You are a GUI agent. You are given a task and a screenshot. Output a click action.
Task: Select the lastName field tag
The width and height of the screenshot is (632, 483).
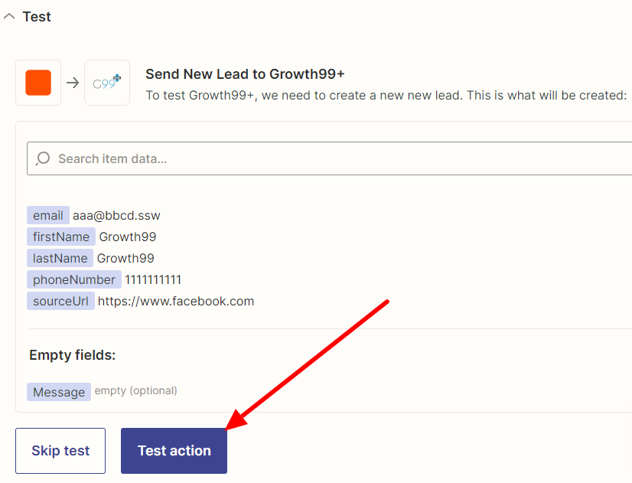[60, 258]
